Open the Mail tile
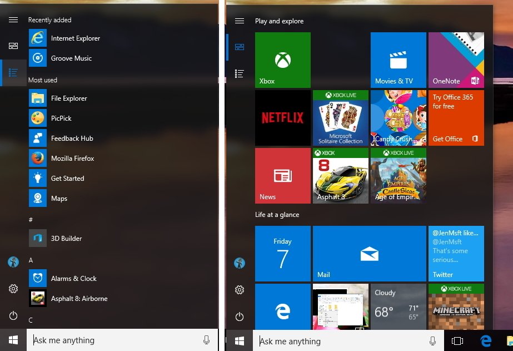 (x=370, y=254)
